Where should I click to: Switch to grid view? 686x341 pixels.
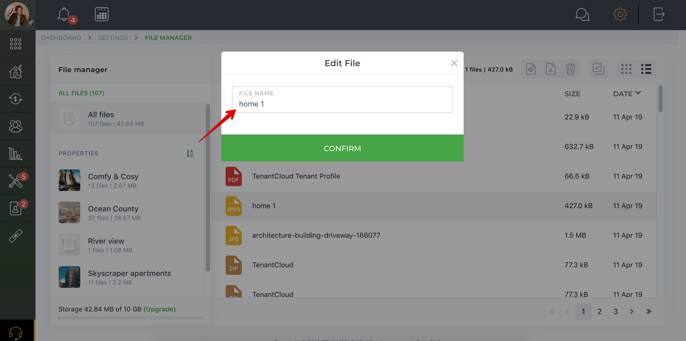click(x=626, y=69)
